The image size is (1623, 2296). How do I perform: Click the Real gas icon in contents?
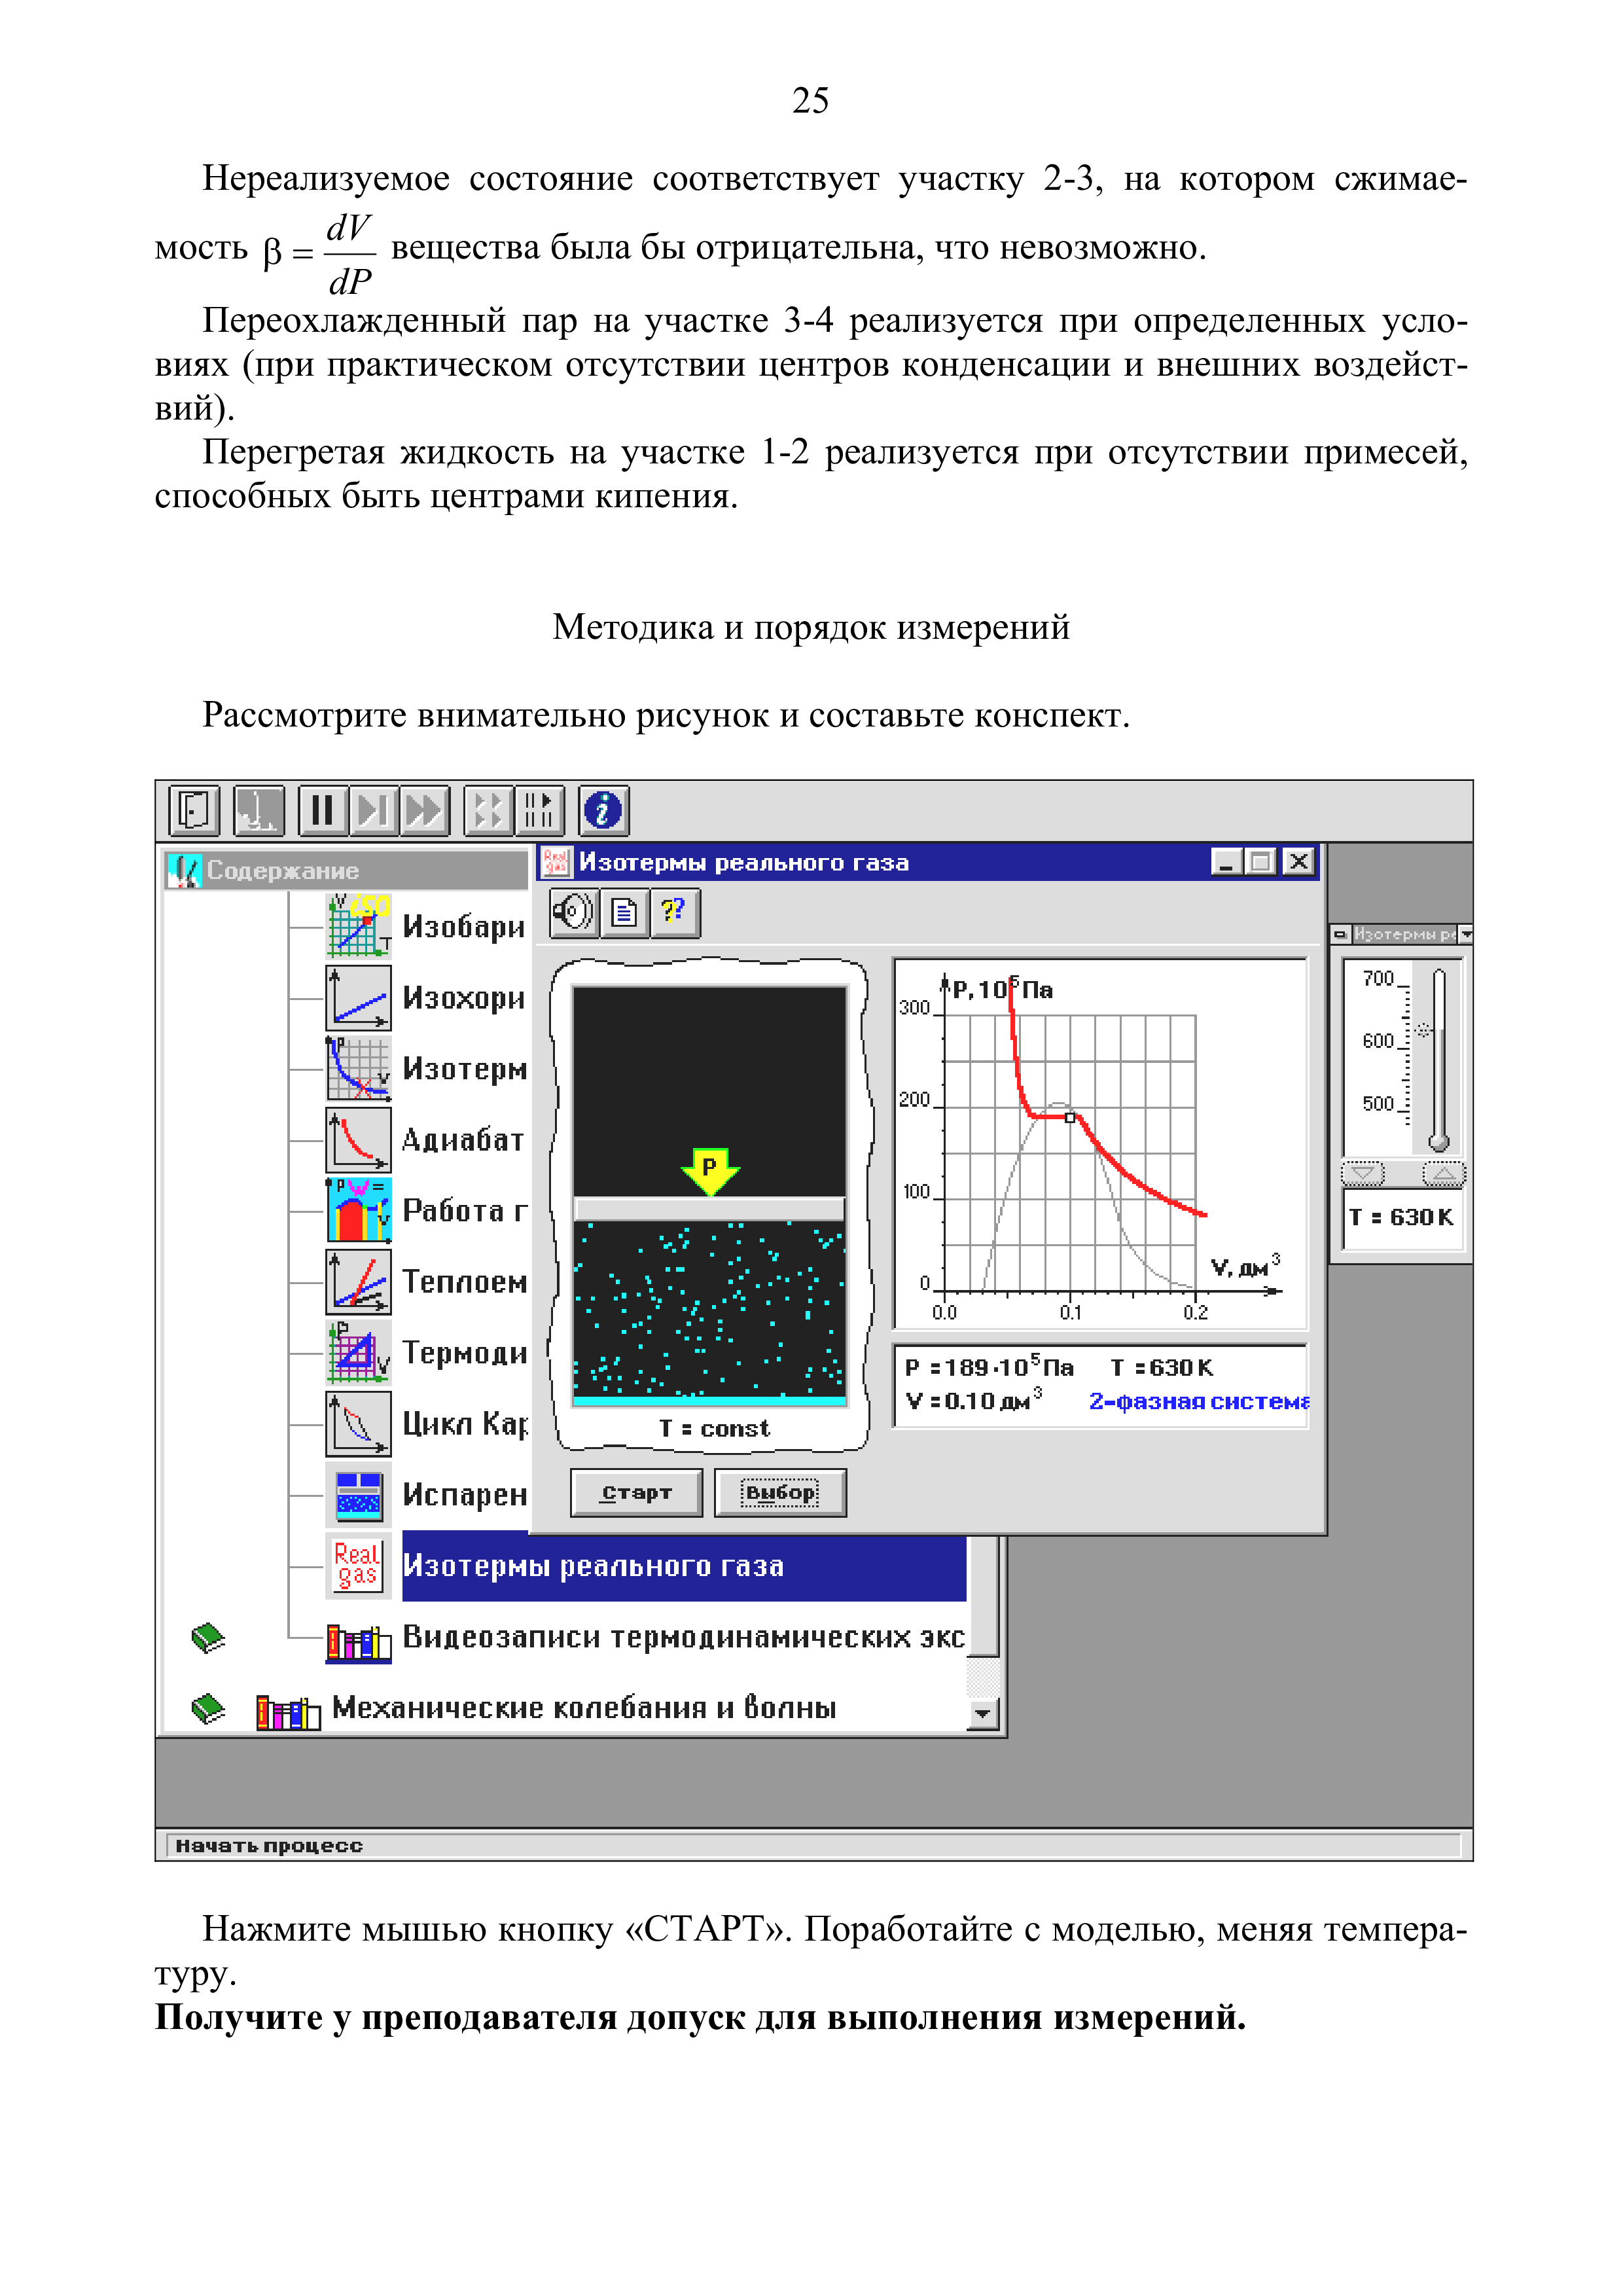[x=357, y=1565]
